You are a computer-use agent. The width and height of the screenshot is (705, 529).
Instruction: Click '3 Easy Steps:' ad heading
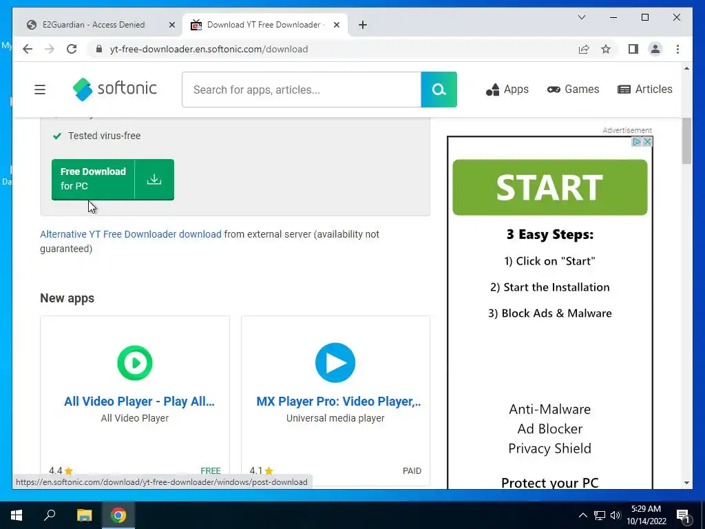click(x=550, y=234)
